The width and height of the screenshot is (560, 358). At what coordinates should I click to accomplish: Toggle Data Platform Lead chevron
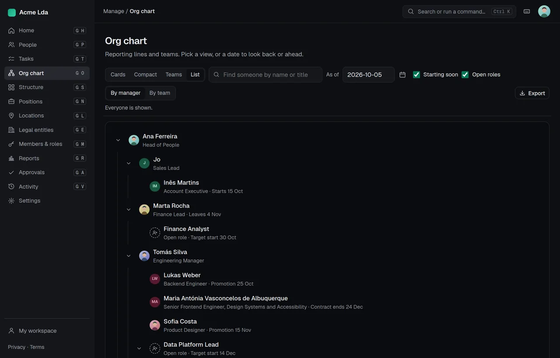pos(139,348)
